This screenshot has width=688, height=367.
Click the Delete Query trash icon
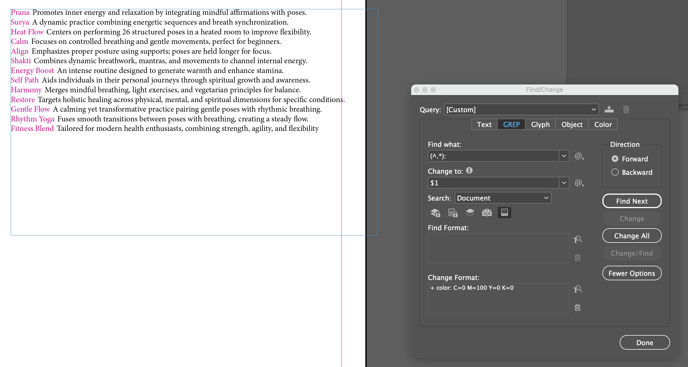coord(626,109)
